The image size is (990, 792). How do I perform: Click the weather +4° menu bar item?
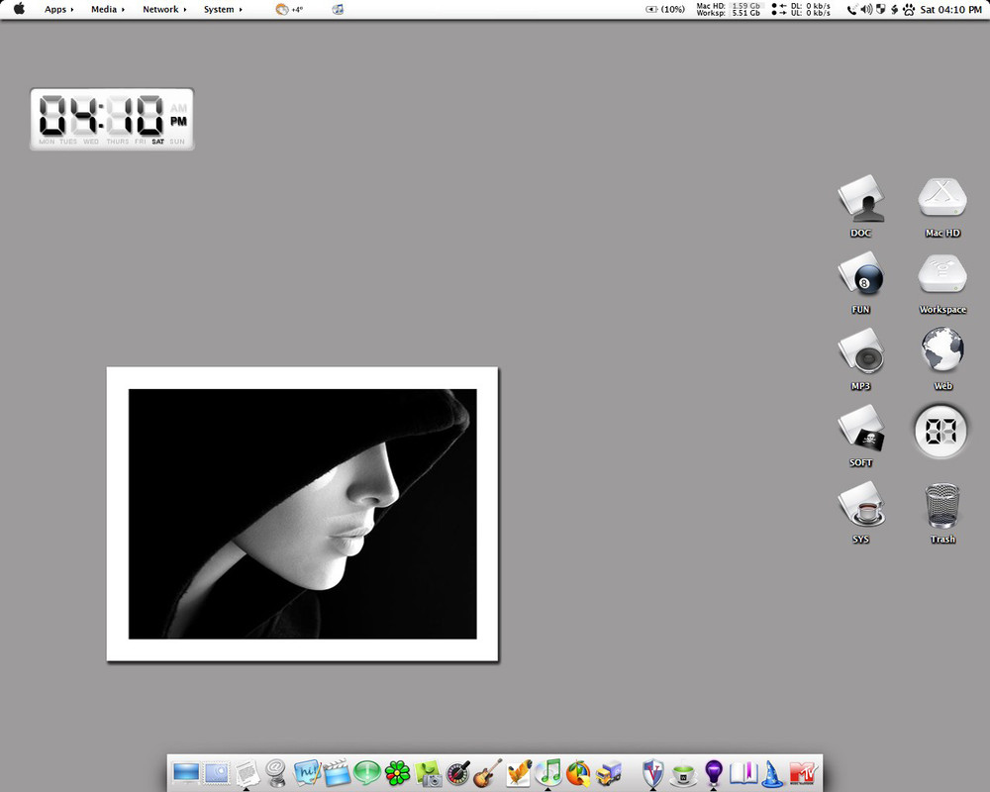(289, 10)
